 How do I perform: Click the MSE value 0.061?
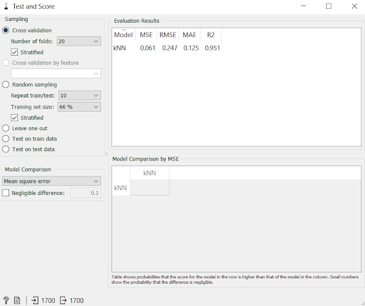147,48
